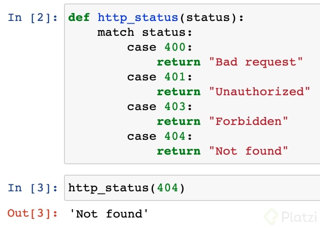Select the In [3] cell prompt
This screenshot has height=228, width=320.
(33, 188)
